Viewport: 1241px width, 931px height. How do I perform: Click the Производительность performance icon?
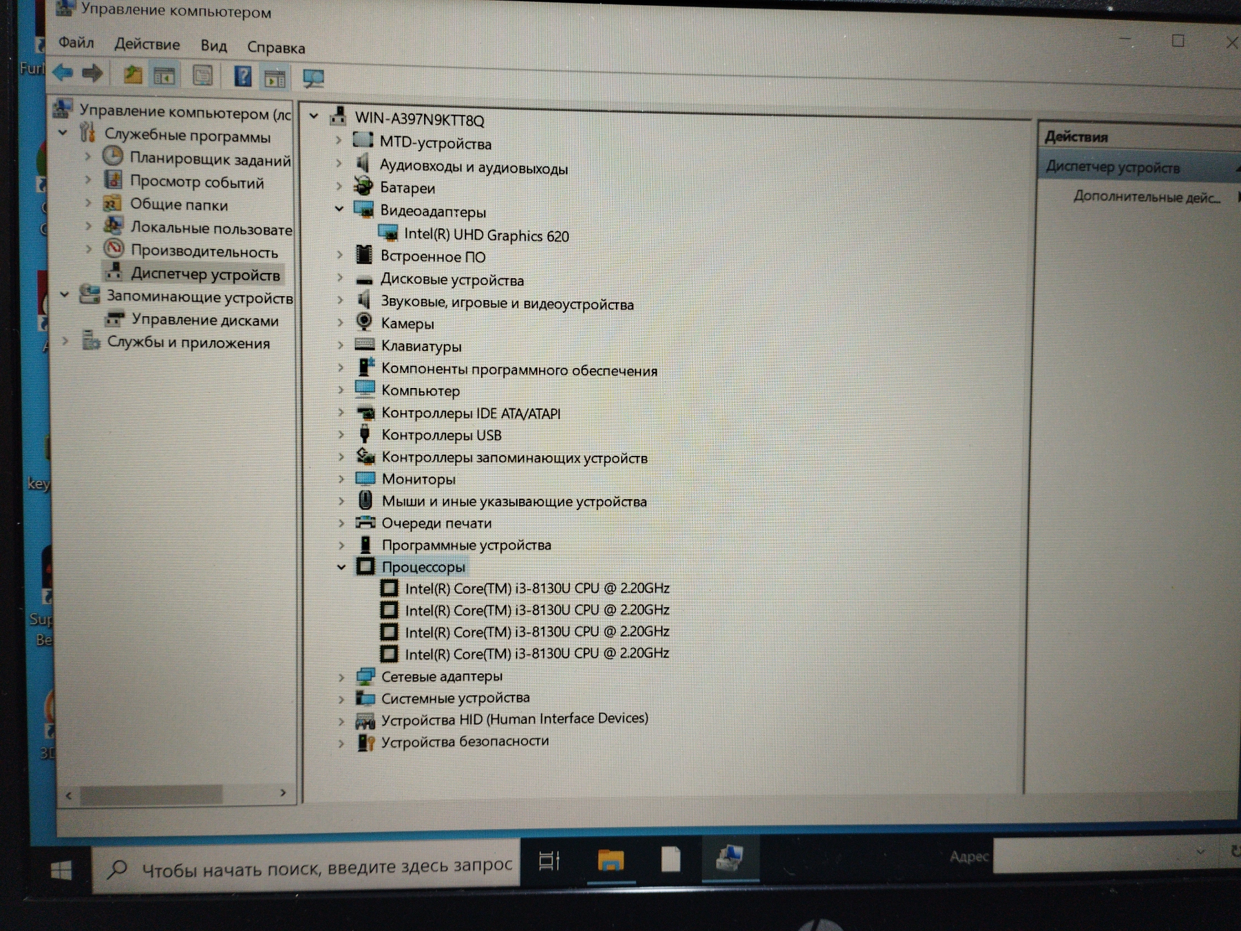click(x=114, y=248)
